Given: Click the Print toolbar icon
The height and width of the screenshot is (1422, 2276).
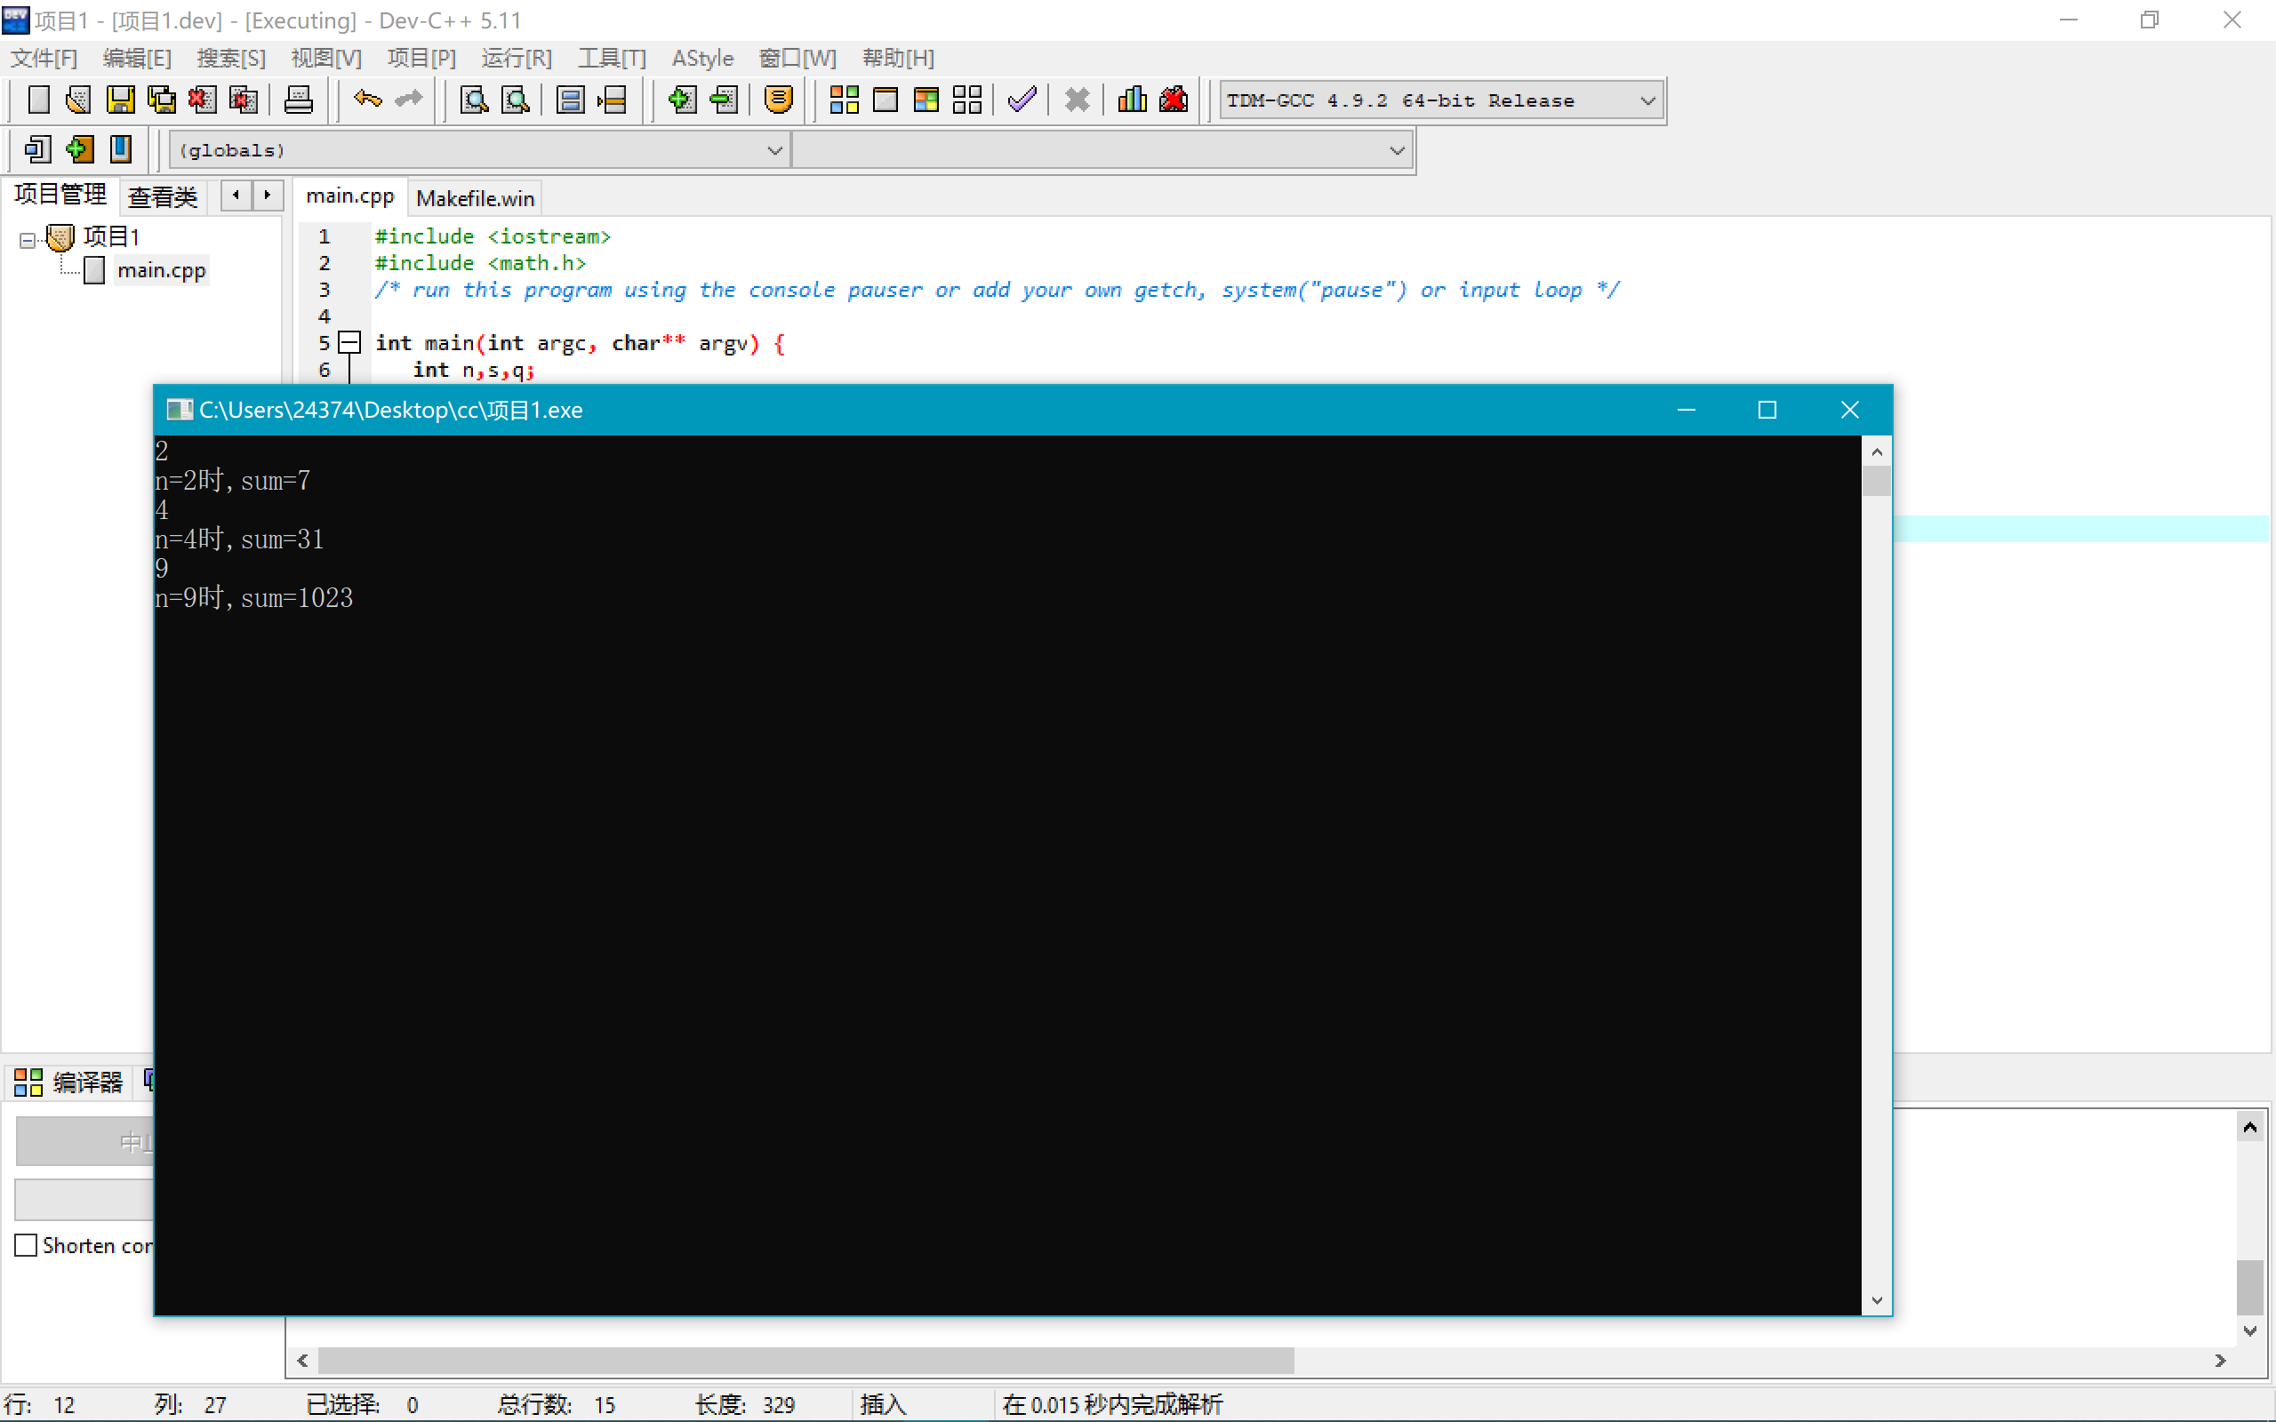Looking at the screenshot, I should click(x=298, y=100).
